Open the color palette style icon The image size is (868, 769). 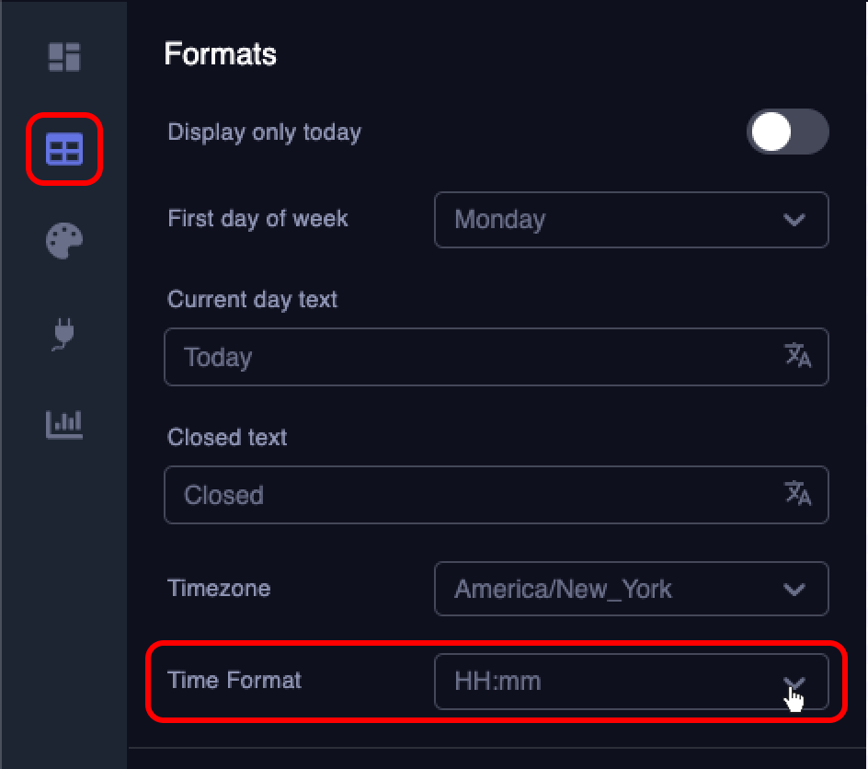tap(64, 241)
